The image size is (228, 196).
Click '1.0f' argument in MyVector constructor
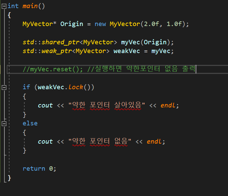coord(174,24)
